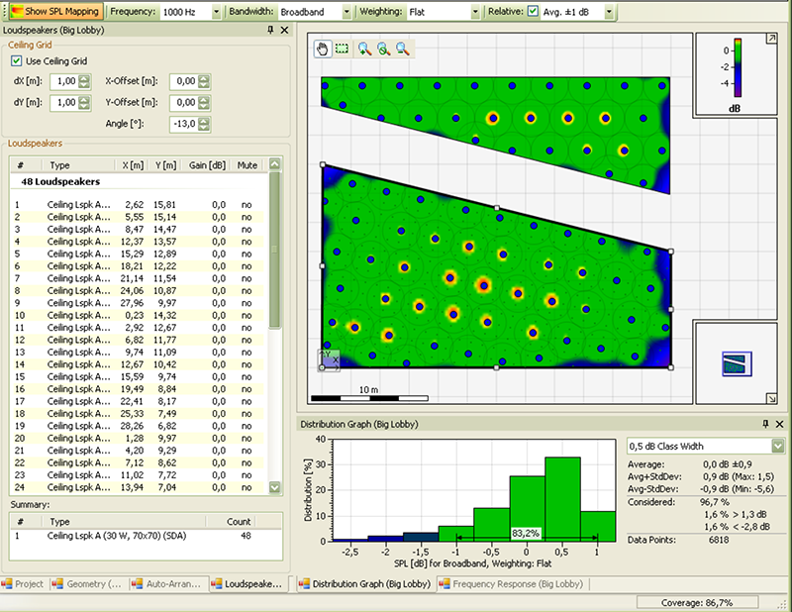Screen dimensions: 792x612
Task: Select loudspeaker row 20
Action: tap(137, 438)
